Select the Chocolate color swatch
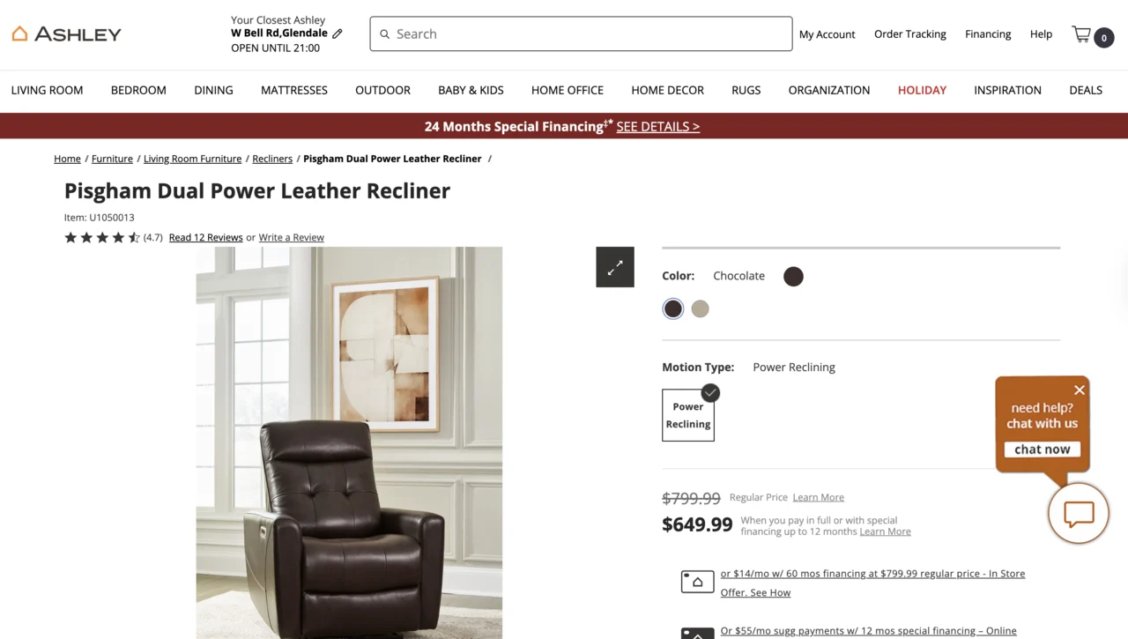 tap(673, 308)
